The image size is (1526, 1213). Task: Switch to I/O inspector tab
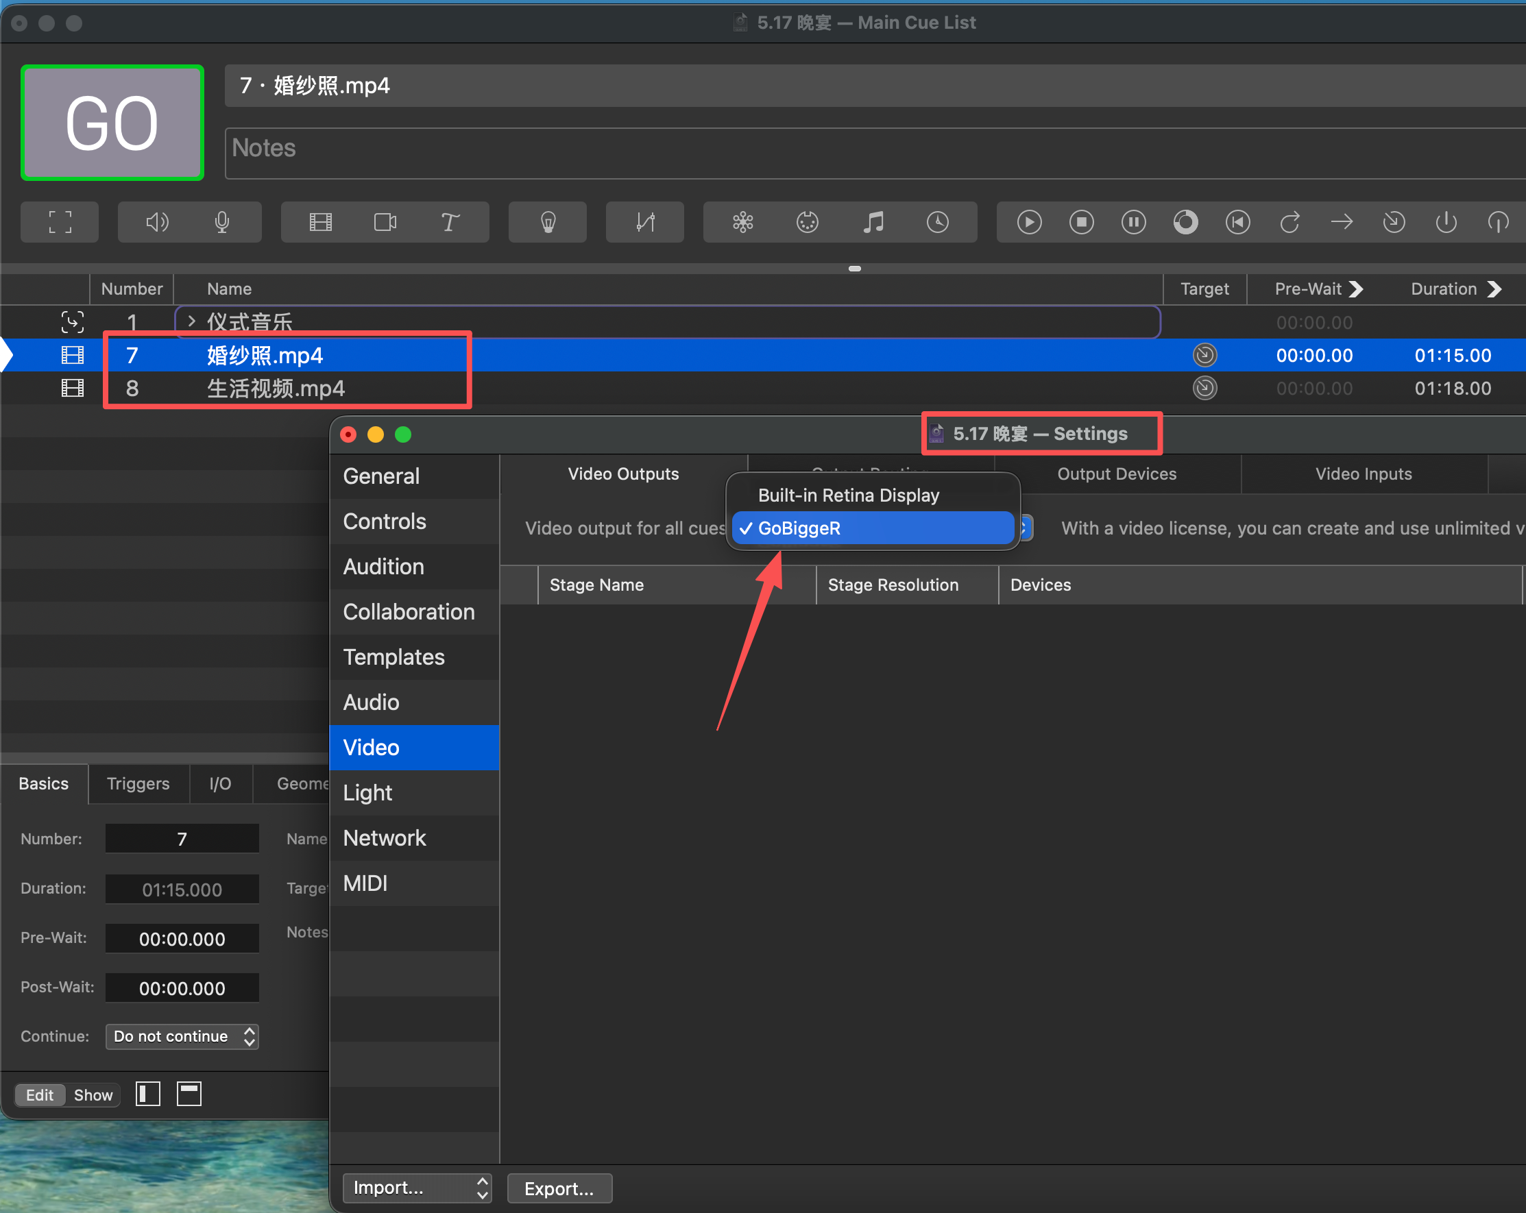click(x=220, y=783)
